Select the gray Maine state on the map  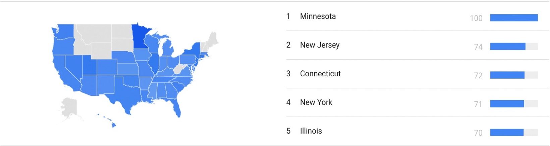(x=213, y=39)
